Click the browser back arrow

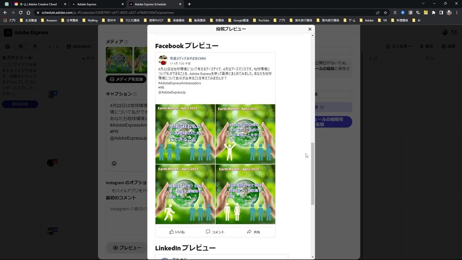pyautogui.click(x=5, y=12)
